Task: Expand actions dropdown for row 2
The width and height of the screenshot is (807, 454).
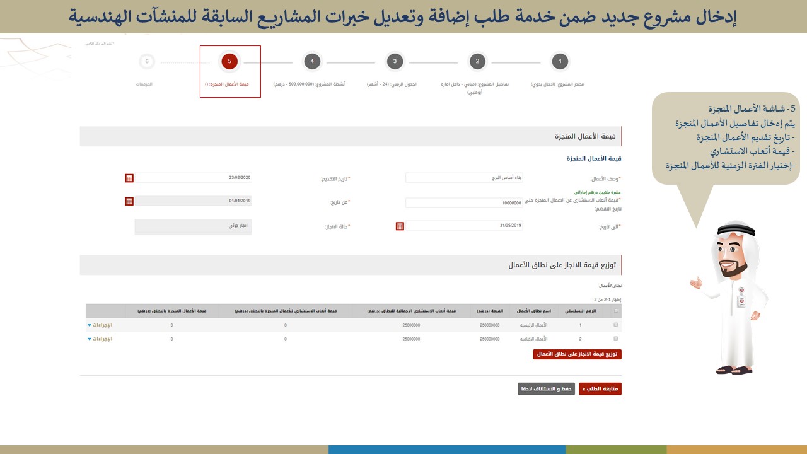Action: [x=100, y=339]
